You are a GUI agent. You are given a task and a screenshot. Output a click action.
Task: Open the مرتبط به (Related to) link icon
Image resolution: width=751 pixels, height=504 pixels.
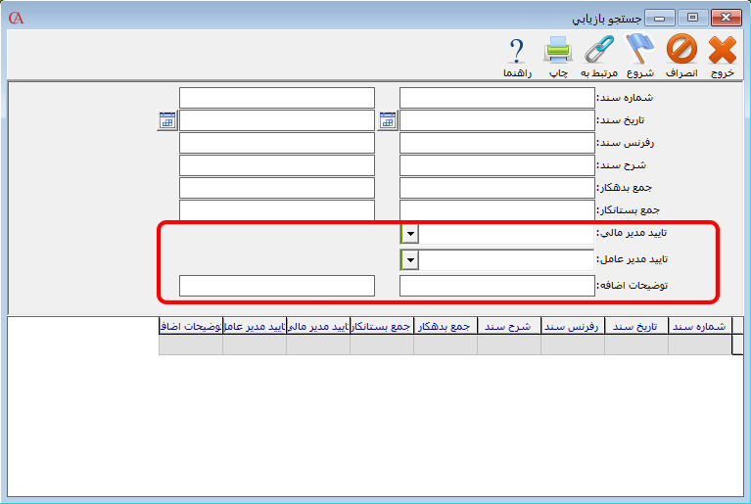[598, 50]
